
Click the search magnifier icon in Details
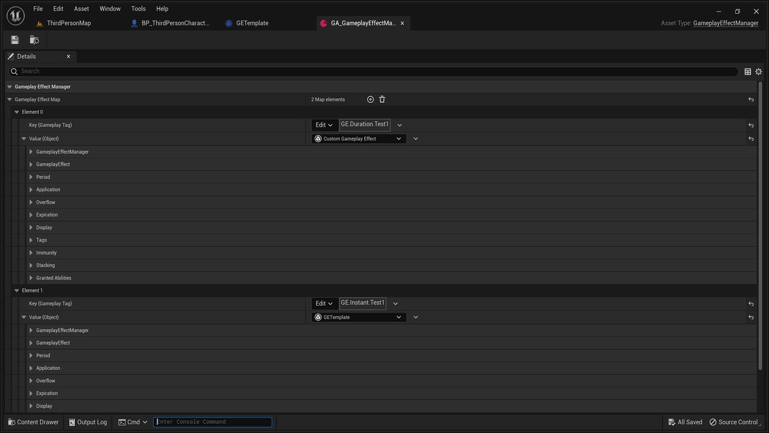[x=14, y=72]
